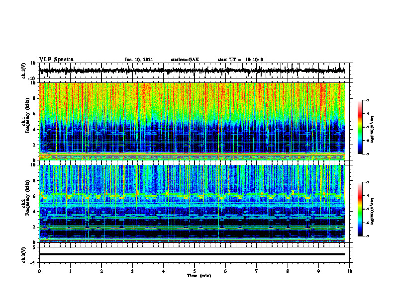Click the "start UT = 18:10:0" header text
394x304 pixels.
240,60
